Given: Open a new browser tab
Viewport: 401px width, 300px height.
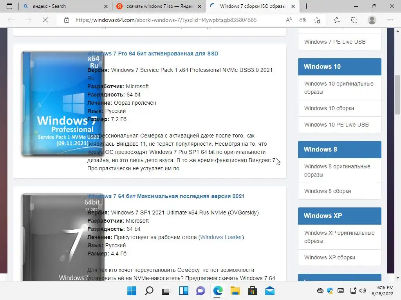Looking at the screenshot, I should pyautogui.click(x=306, y=6).
